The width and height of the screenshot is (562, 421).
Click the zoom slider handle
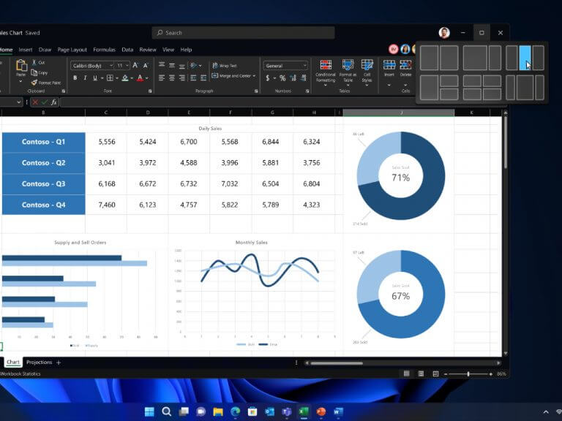click(x=468, y=373)
